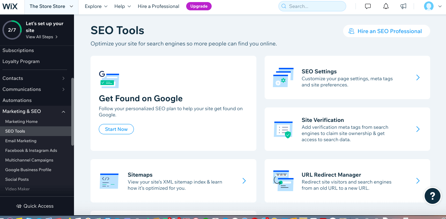This screenshot has width=446, height=219.
Task: Open the round question mark help button
Action: [x=433, y=196]
